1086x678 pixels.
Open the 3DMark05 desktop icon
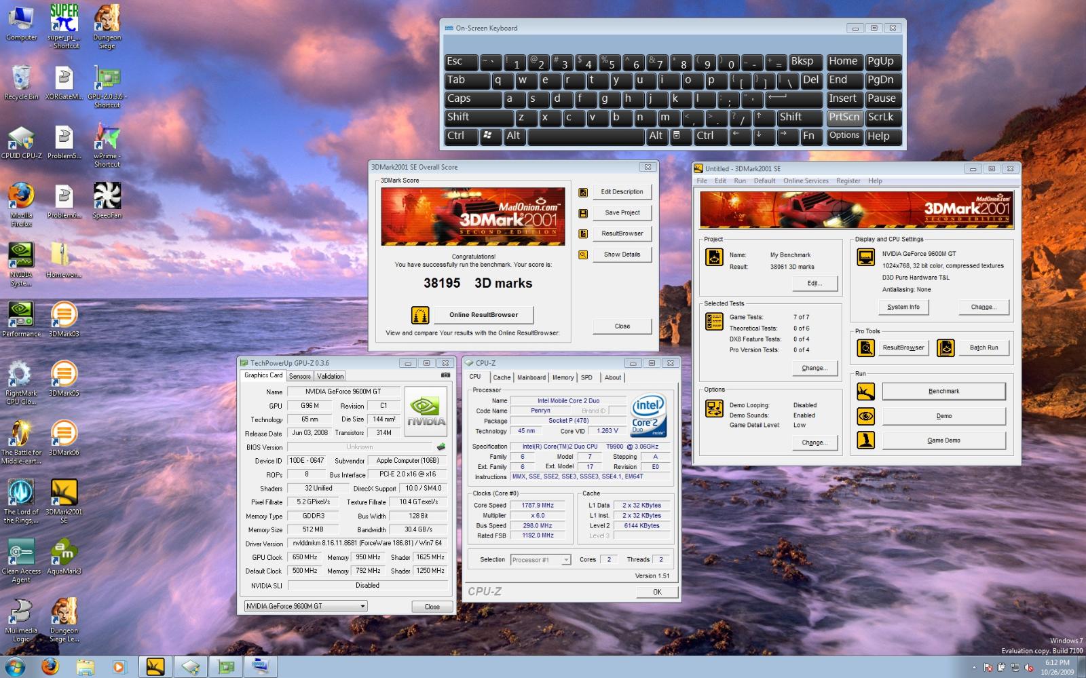(64, 379)
